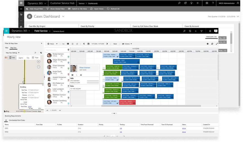
Task: Click the Search resources input field
Action: coord(56,50)
